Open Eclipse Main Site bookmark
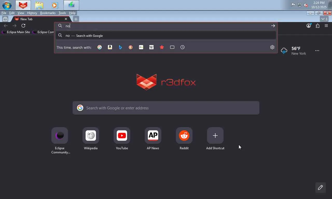The width and height of the screenshot is (332, 199). tap(16, 32)
